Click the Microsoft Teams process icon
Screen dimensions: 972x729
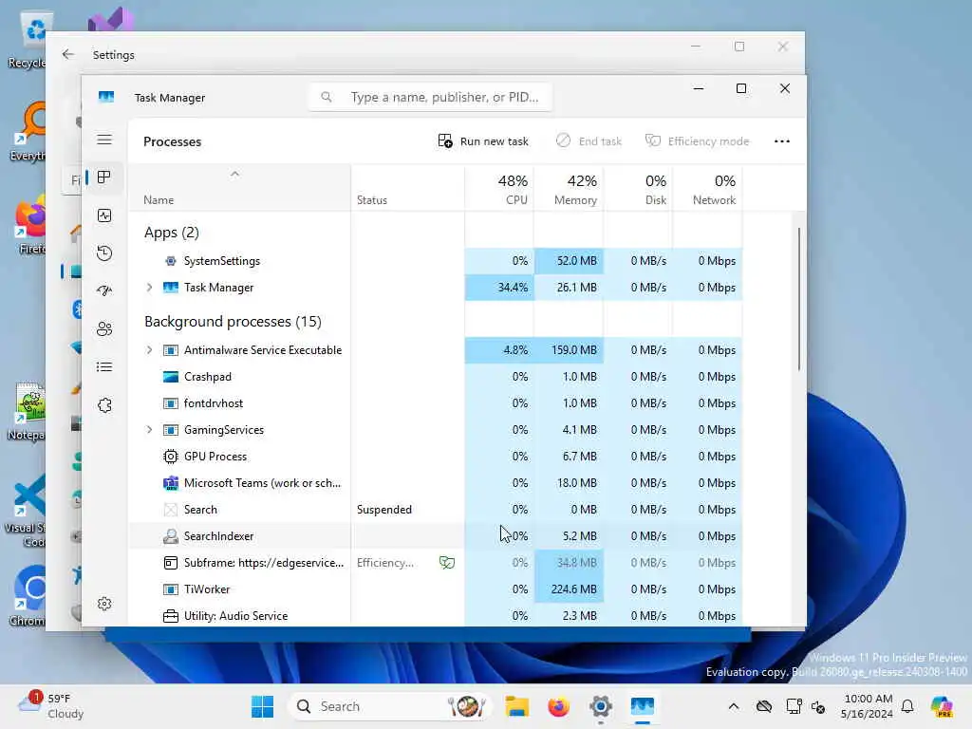tap(171, 483)
